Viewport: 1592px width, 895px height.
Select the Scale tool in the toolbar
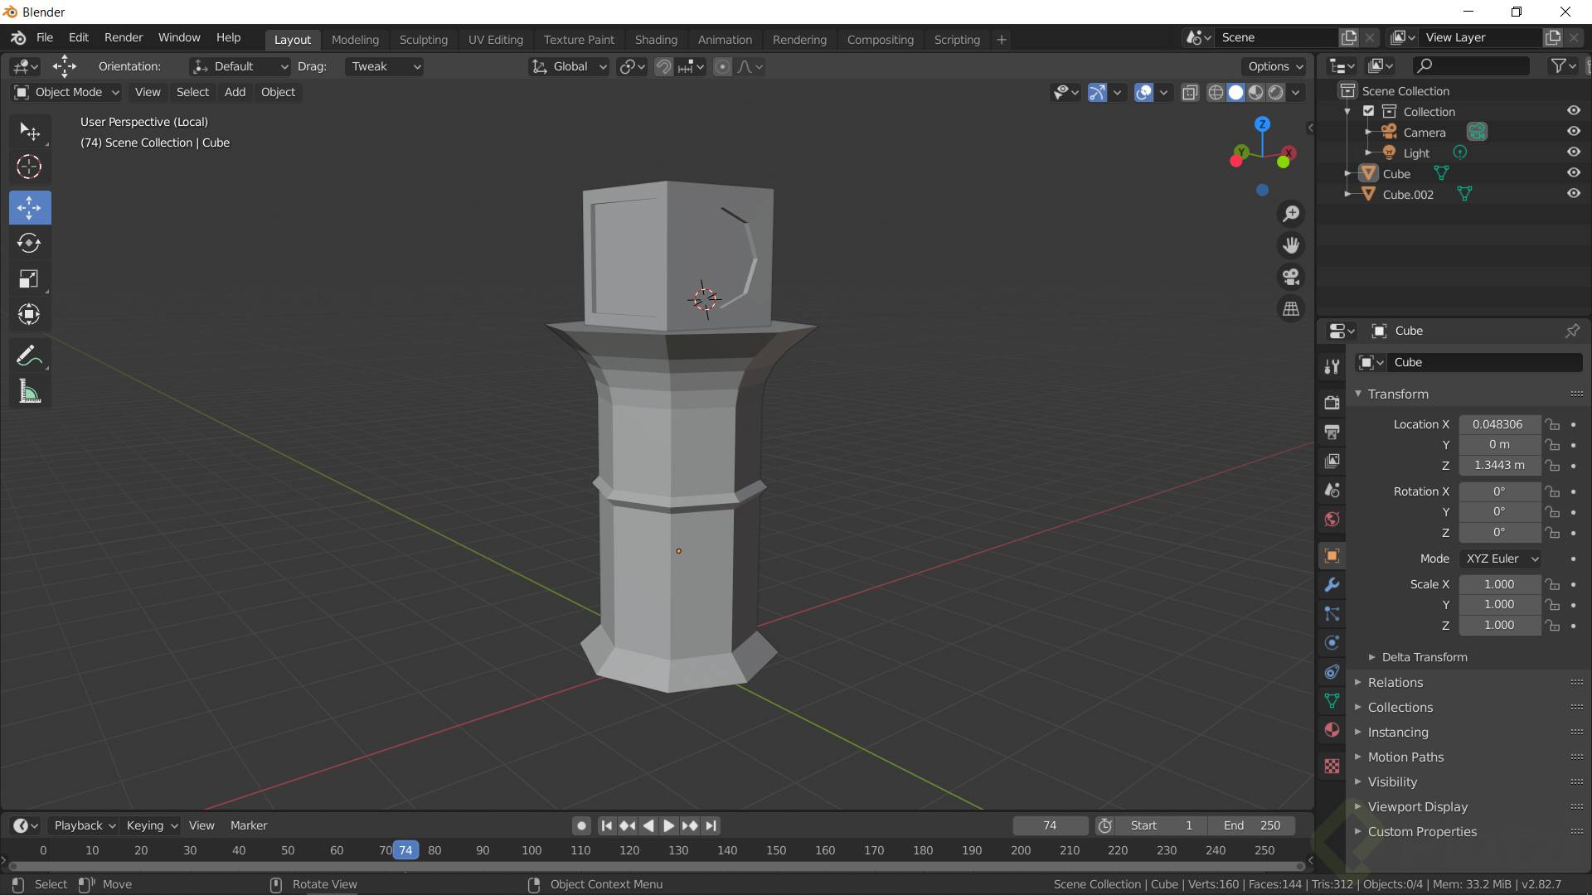(x=29, y=278)
